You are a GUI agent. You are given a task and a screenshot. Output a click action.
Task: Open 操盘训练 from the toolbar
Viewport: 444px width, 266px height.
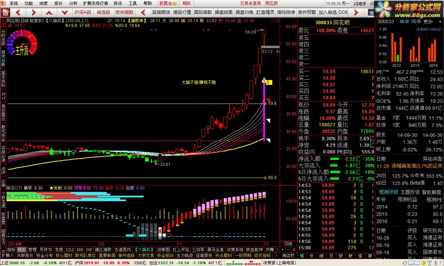click(245, 12)
